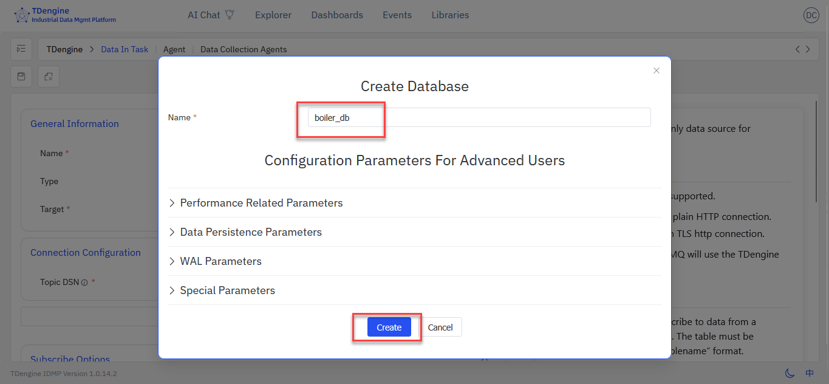This screenshot has height=384, width=829.
Task: Expand Data Persistence Parameters section
Action: click(x=251, y=232)
